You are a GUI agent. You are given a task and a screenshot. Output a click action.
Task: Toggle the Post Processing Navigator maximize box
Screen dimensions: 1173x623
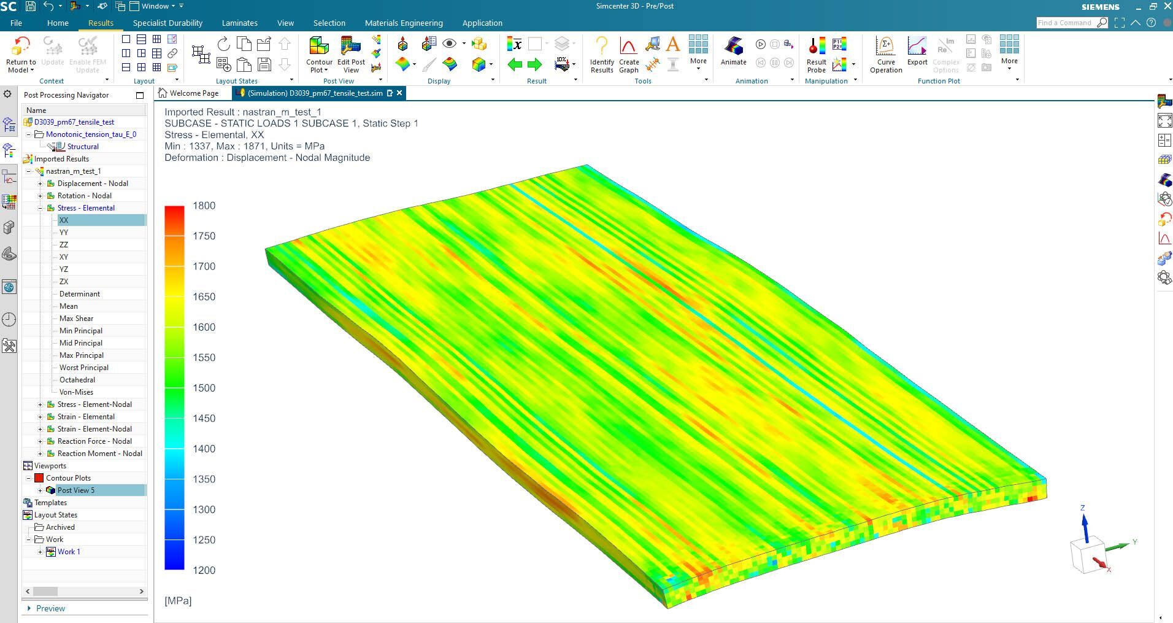point(140,95)
